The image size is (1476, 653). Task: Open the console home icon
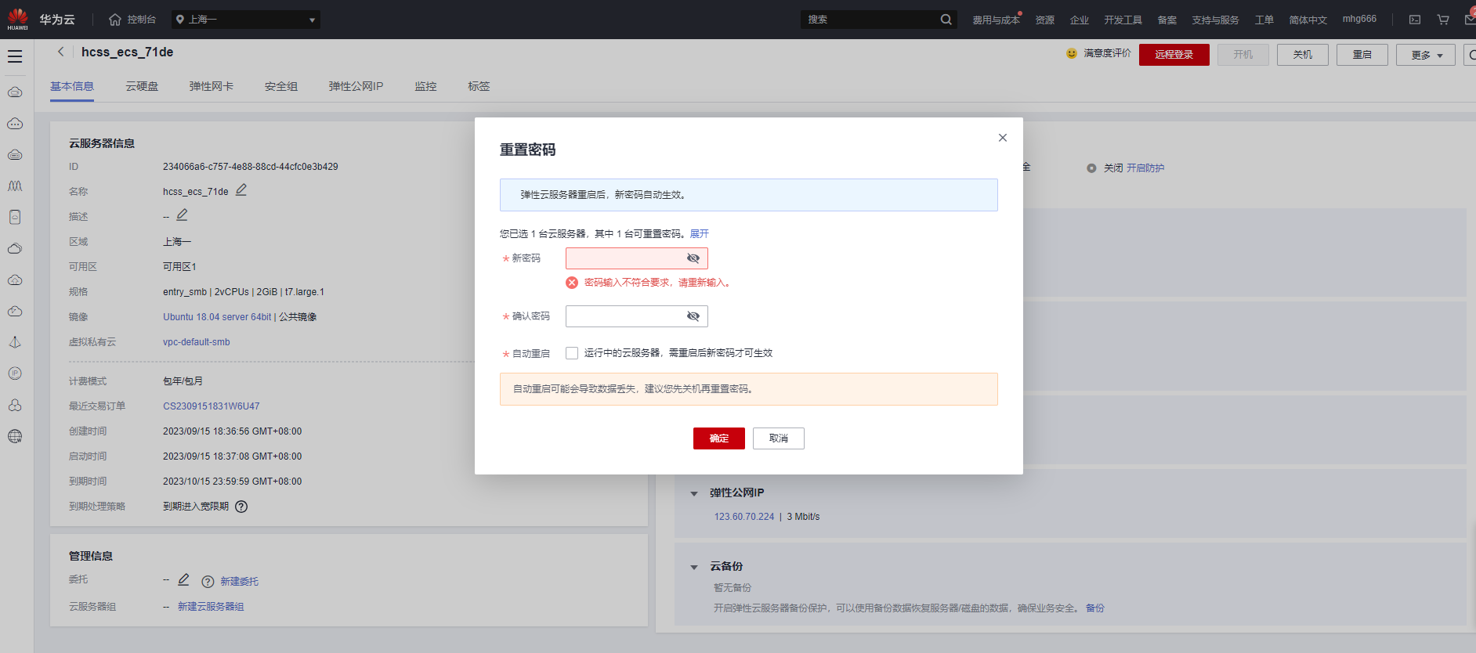(115, 20)
